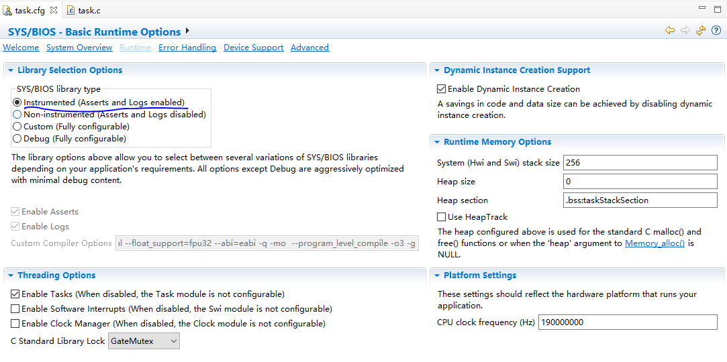Follow the Memory_alloc() hyperlink
The image size is (727, 362).
point(655,243)
